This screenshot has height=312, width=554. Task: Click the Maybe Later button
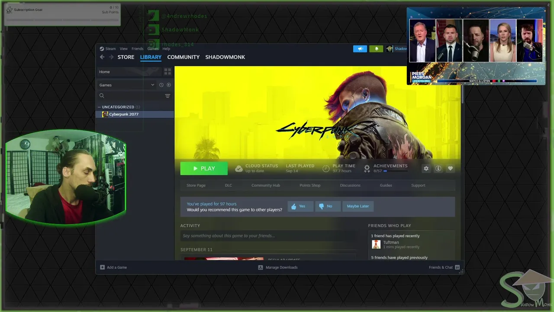point(358,206)
